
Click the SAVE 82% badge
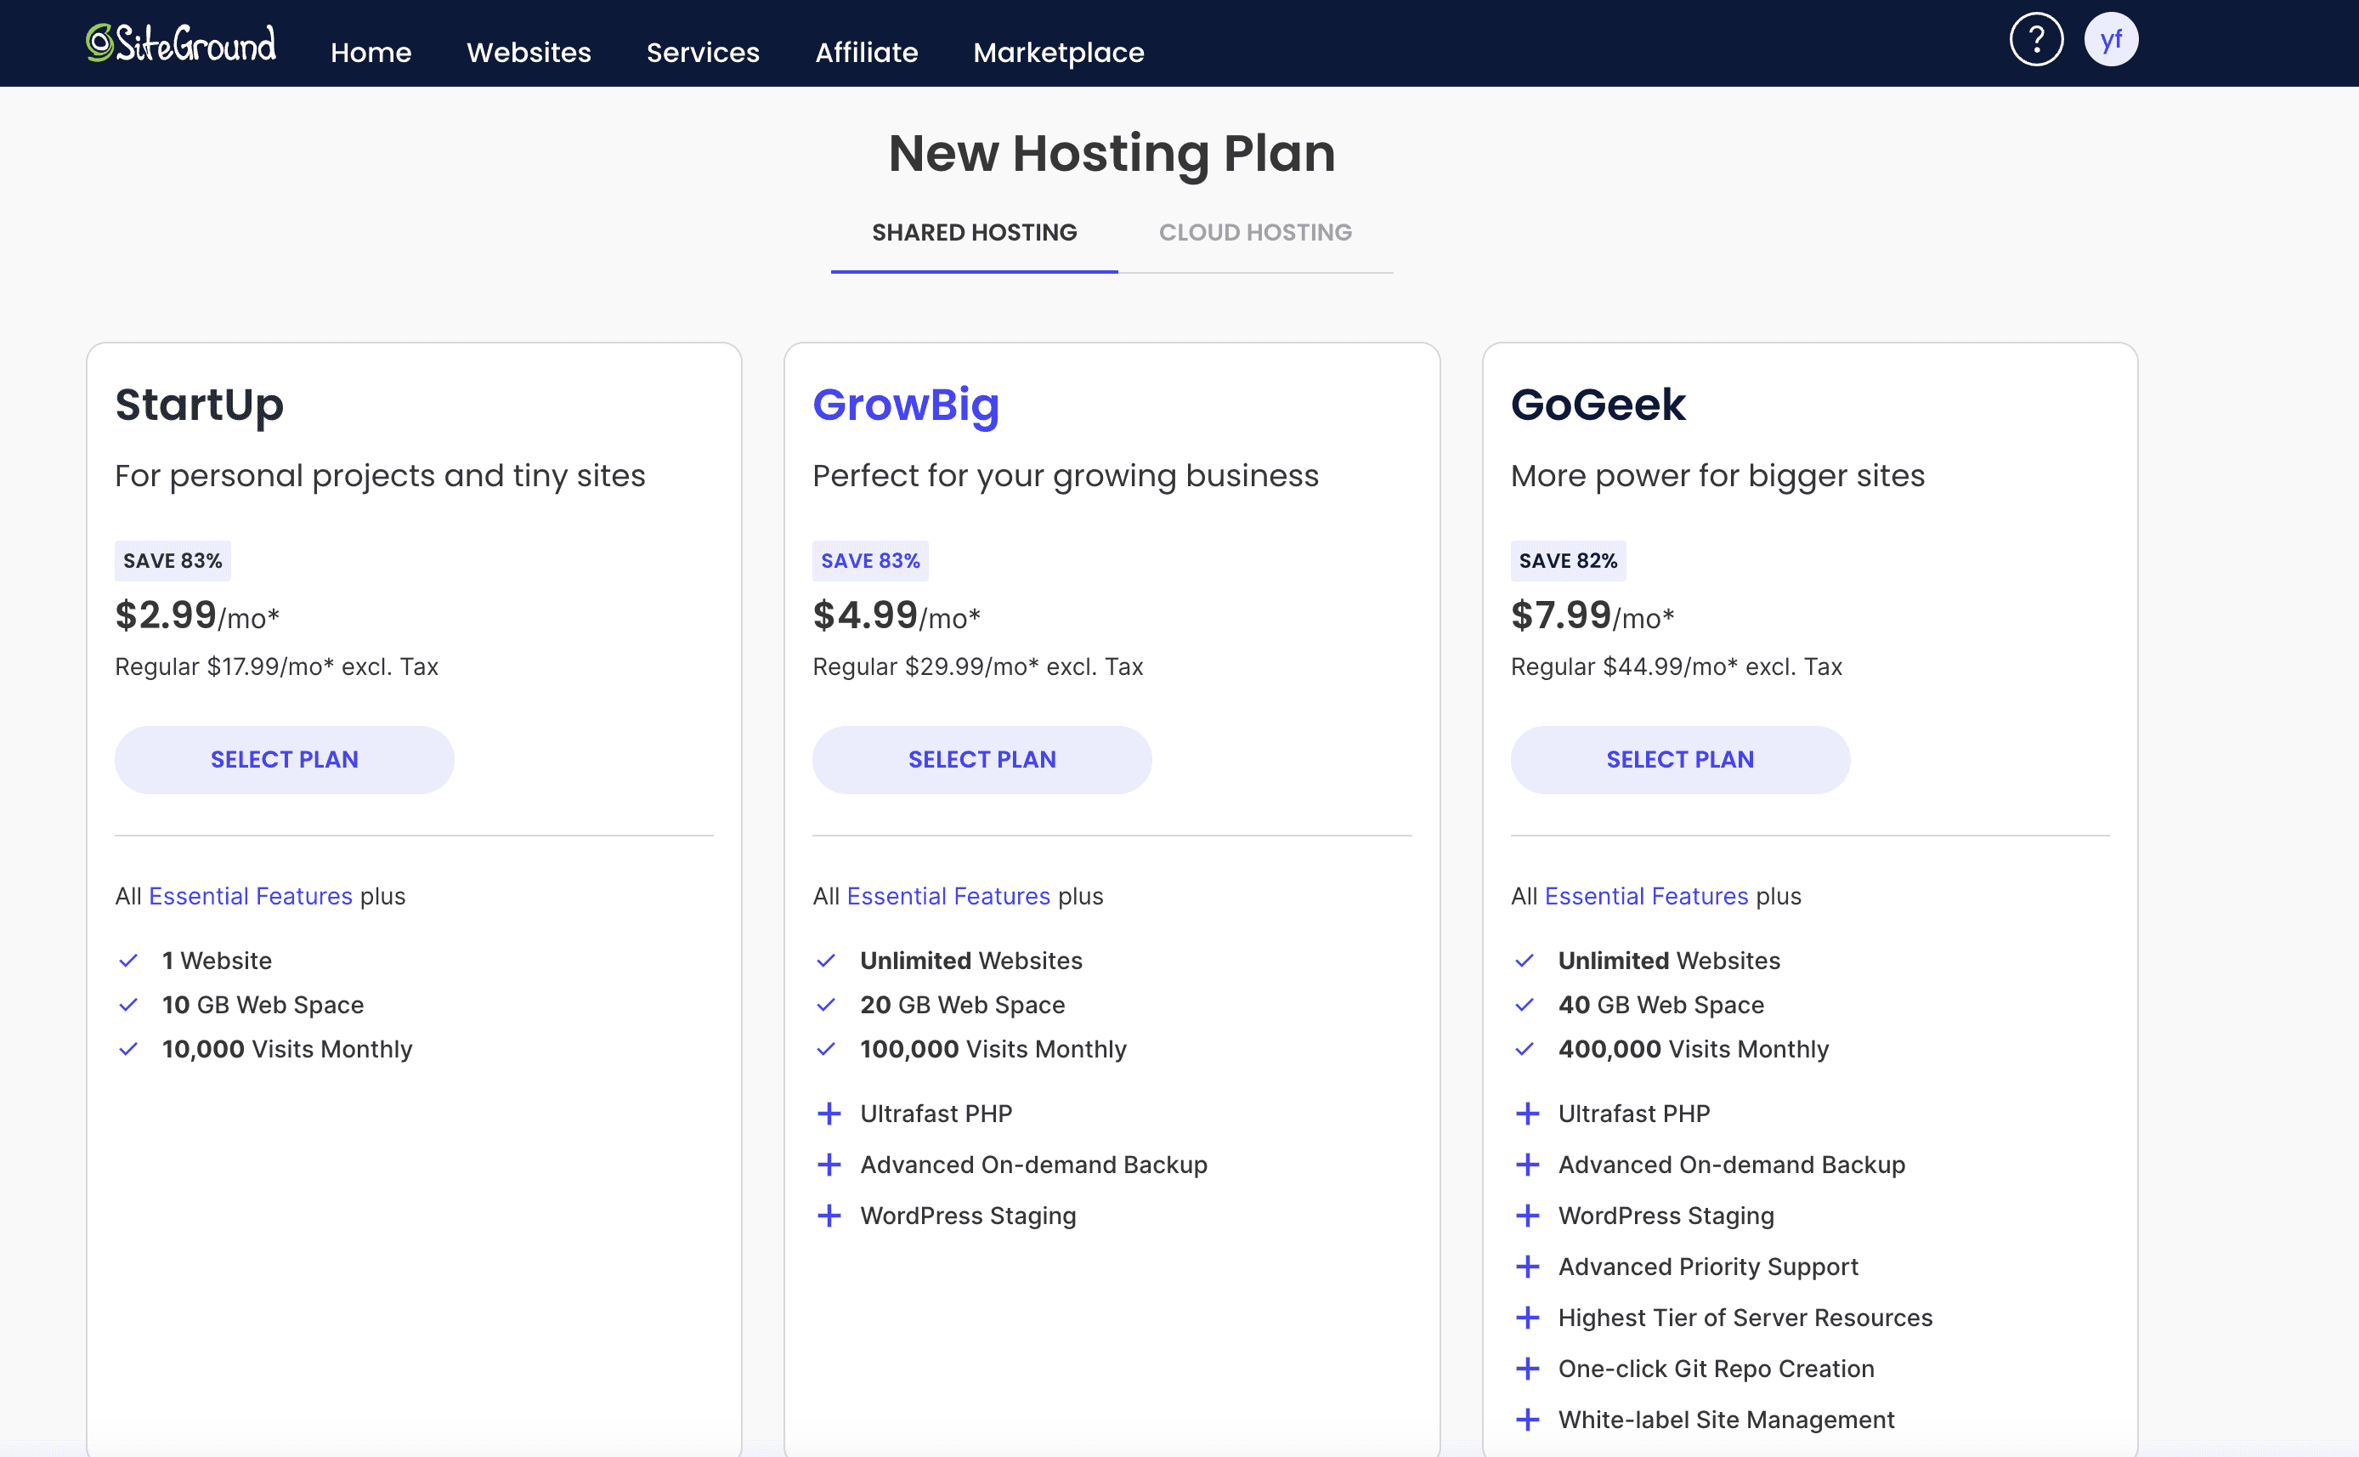[x=1568, y=561]
